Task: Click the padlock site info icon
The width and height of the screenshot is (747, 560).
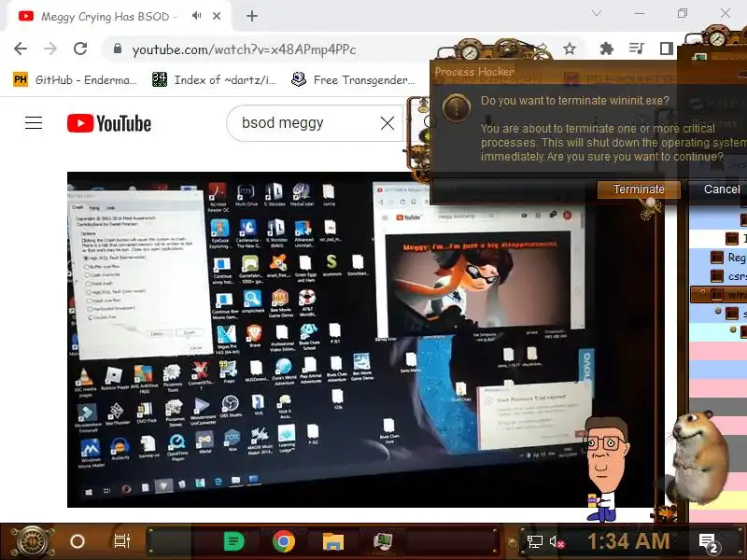Action: click(118, 49)
